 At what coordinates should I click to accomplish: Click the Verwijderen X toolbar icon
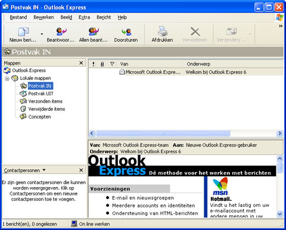coord(195,32)
